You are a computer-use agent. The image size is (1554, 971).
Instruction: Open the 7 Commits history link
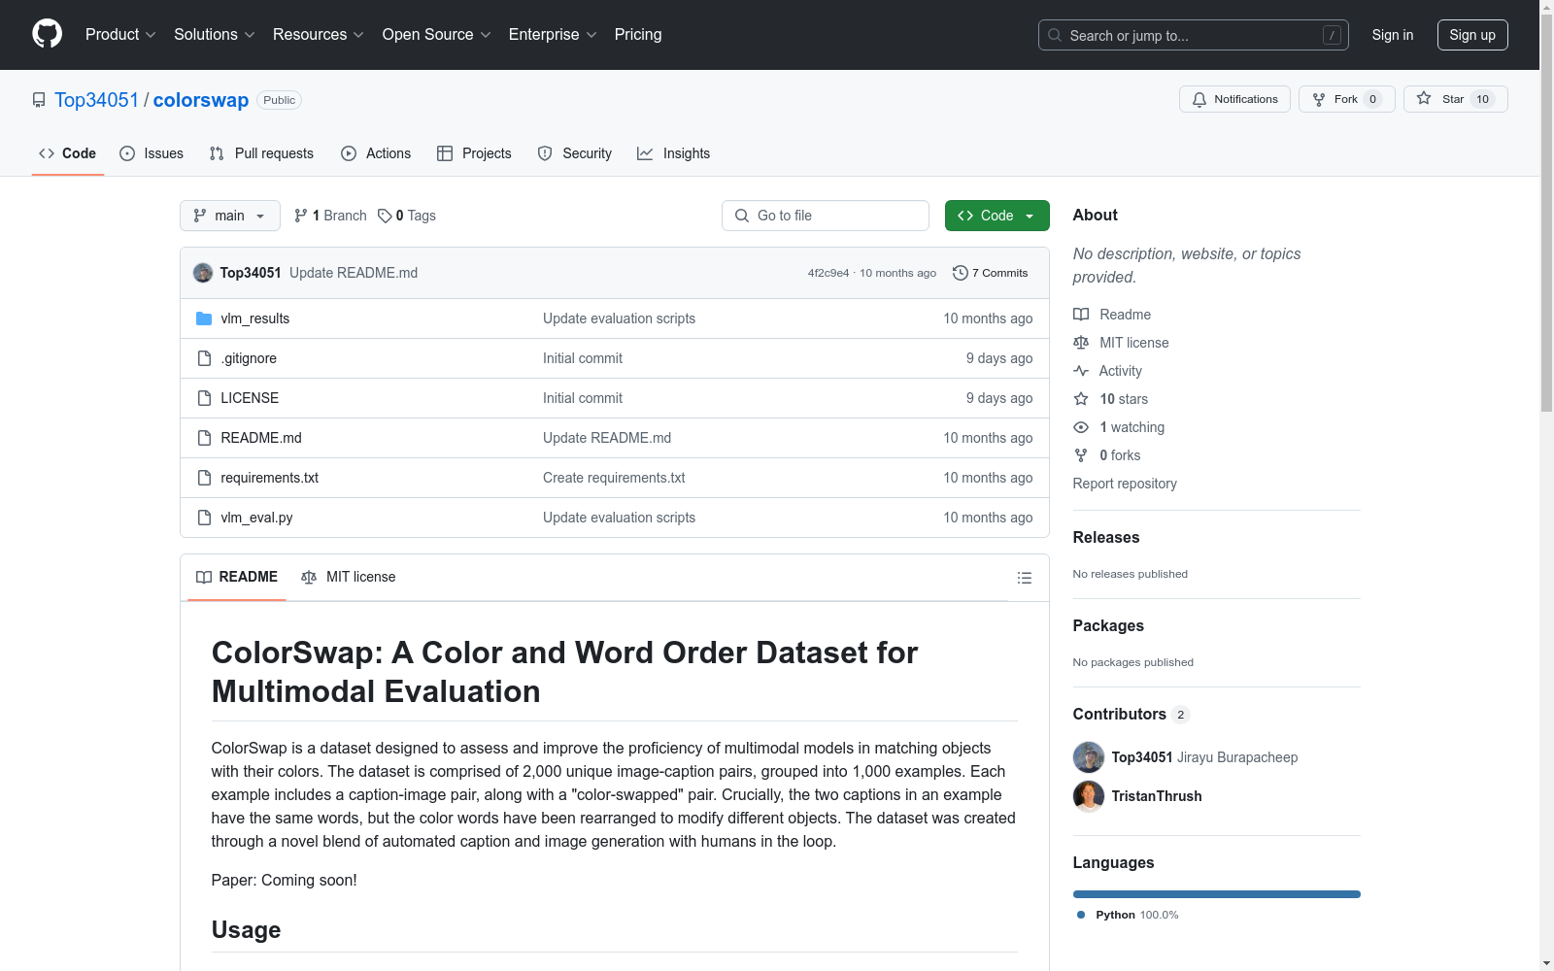tap(991, 273)
